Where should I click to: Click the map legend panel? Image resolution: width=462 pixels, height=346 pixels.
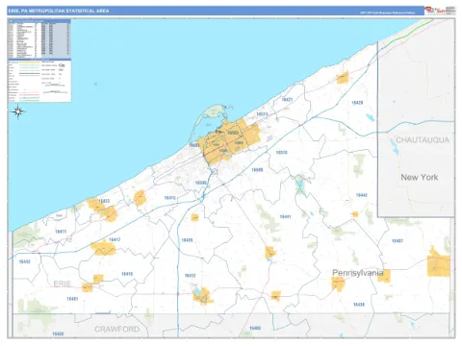pos(39,81)
